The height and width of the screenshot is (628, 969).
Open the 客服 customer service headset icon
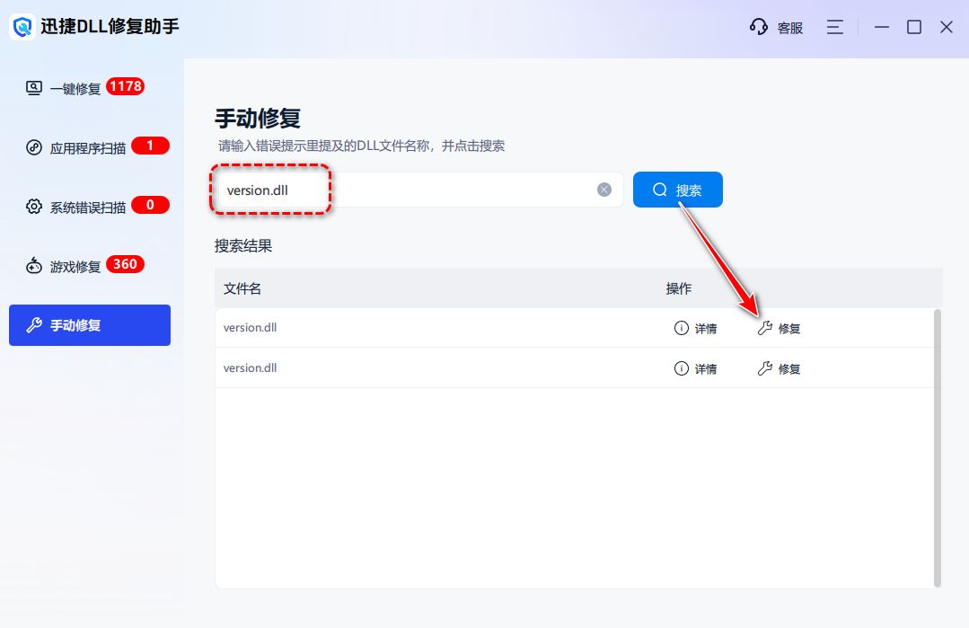coord(758,27)
